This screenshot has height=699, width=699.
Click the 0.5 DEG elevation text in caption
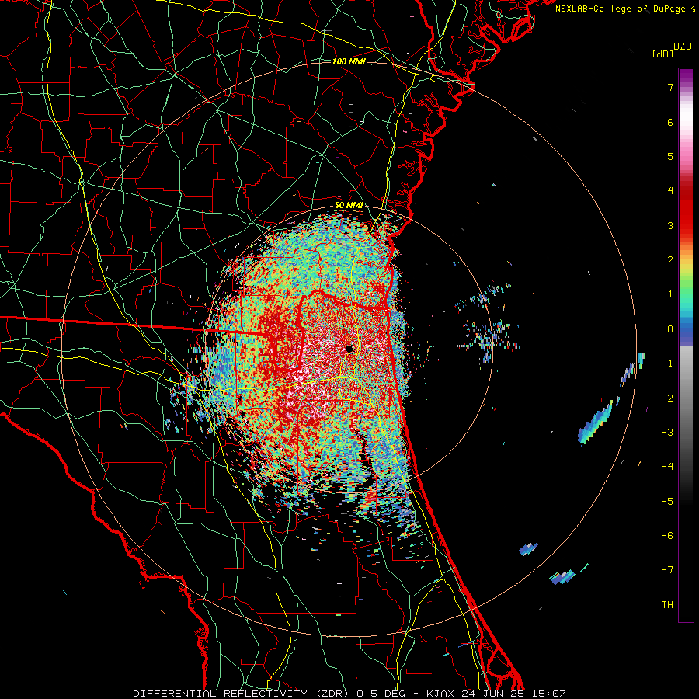pos(381,694)
